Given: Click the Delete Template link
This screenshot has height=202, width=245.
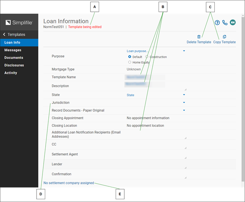Looking at the screenshot, I should point(199,42).
